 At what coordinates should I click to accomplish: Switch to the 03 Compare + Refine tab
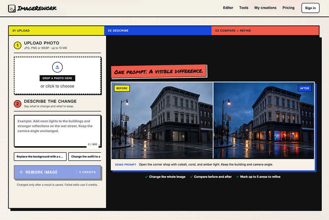tap(265, 31)
